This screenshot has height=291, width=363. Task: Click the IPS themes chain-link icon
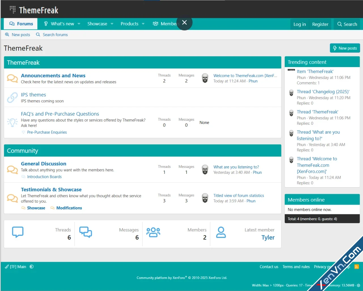[x=12, y=97]
